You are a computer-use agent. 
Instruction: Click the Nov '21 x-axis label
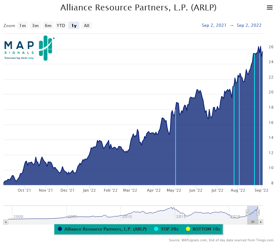click(x=46, y=190)
